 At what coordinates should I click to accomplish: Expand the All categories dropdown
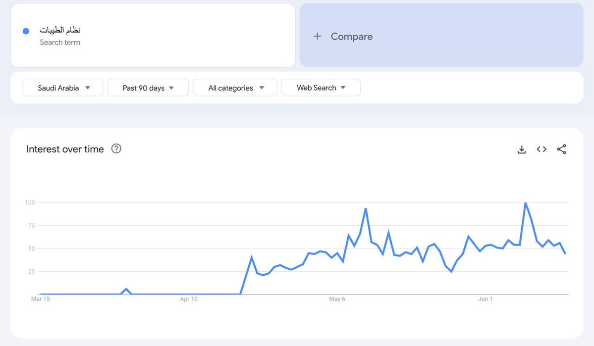point(235,88)
